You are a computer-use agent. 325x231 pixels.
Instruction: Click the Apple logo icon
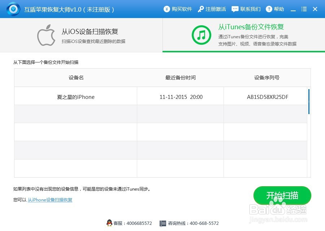[46, 35]
